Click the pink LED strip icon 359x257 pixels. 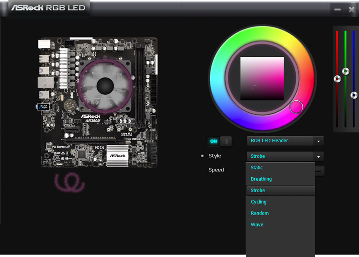tap(70, 182)
